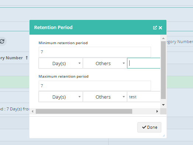
Task: Click the vertical scrollbar up arrow
Action: click(x=163, y=38)
